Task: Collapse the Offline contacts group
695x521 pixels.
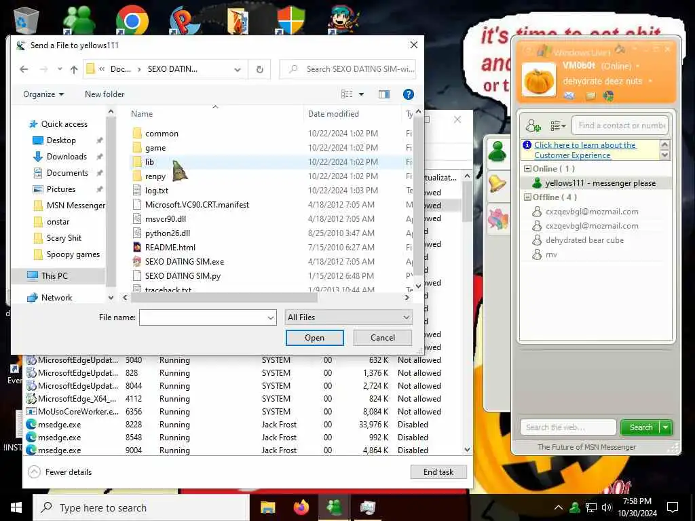Action: [527, 197]
